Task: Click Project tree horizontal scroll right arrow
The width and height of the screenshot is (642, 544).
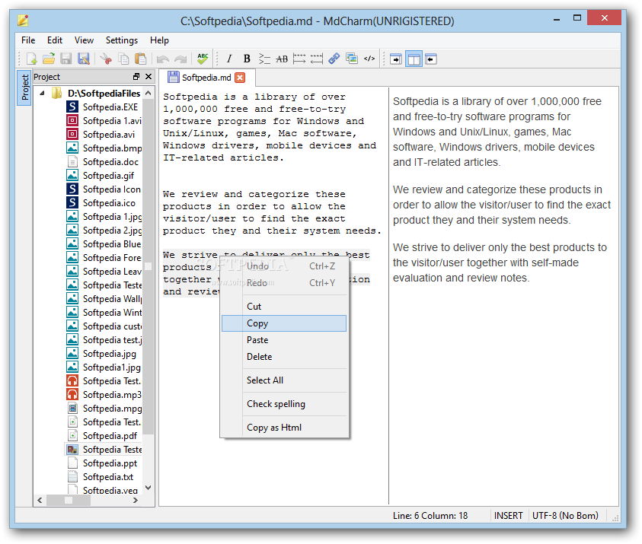Action: 136,500
